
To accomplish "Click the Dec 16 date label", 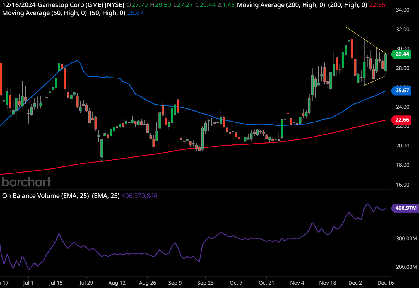I will click(x=386, y=283).
